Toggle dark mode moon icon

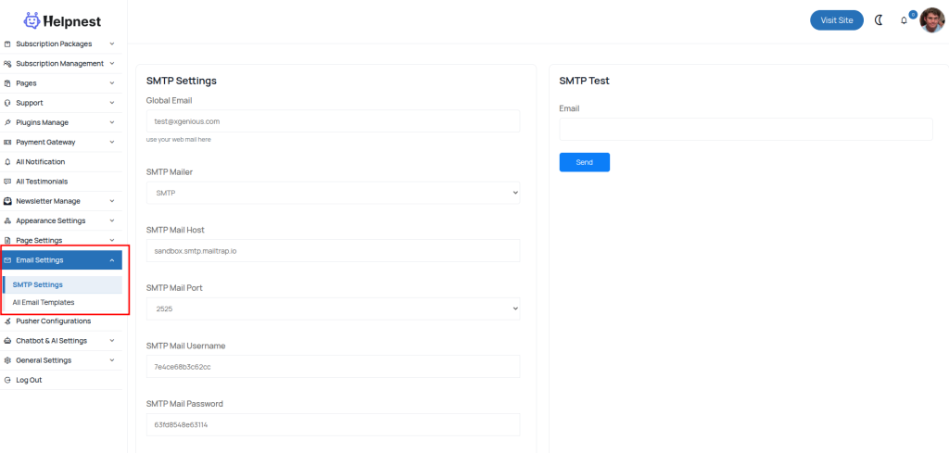(879, 20)
